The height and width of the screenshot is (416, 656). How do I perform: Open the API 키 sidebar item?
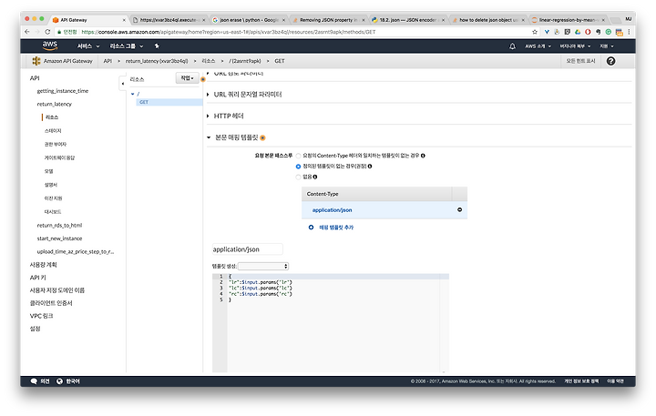[x=37, y=278]
